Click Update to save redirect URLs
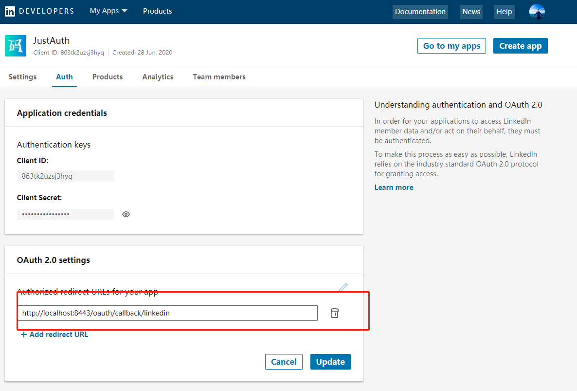Viewport: 577px width, 391px height. (330, 362)
